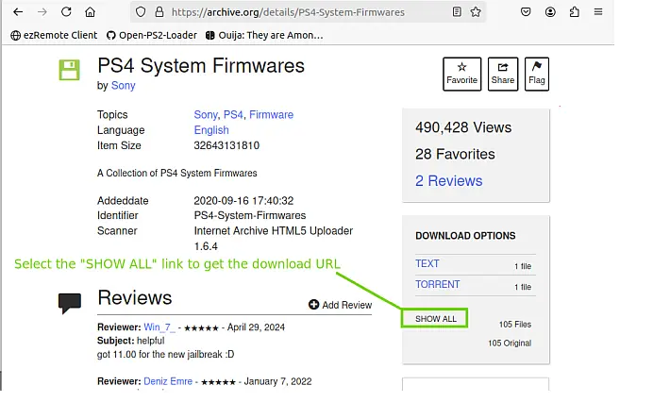The image size is (670, 402).
Task: Click the SHOW ALL link
Action: pos(435,319)
